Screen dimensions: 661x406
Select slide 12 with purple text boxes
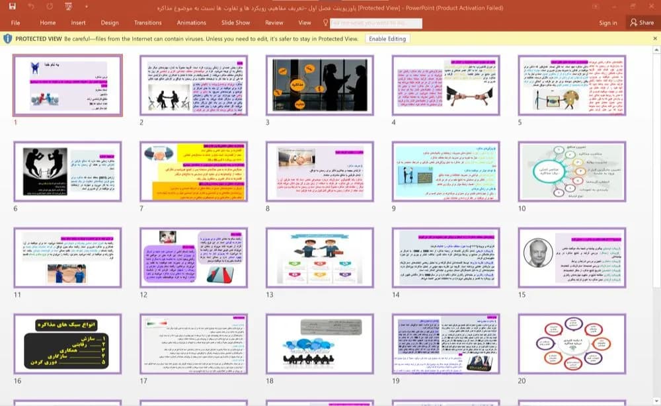click(194, 258)
